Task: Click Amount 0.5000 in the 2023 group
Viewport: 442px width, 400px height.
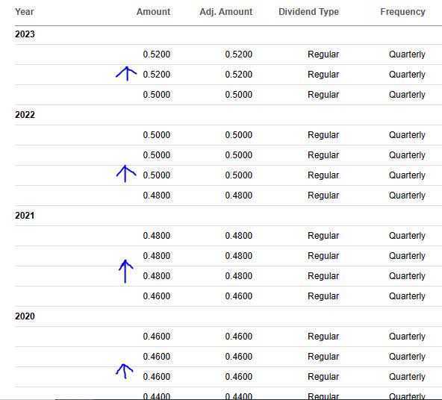Action: [x=157, y=95]
